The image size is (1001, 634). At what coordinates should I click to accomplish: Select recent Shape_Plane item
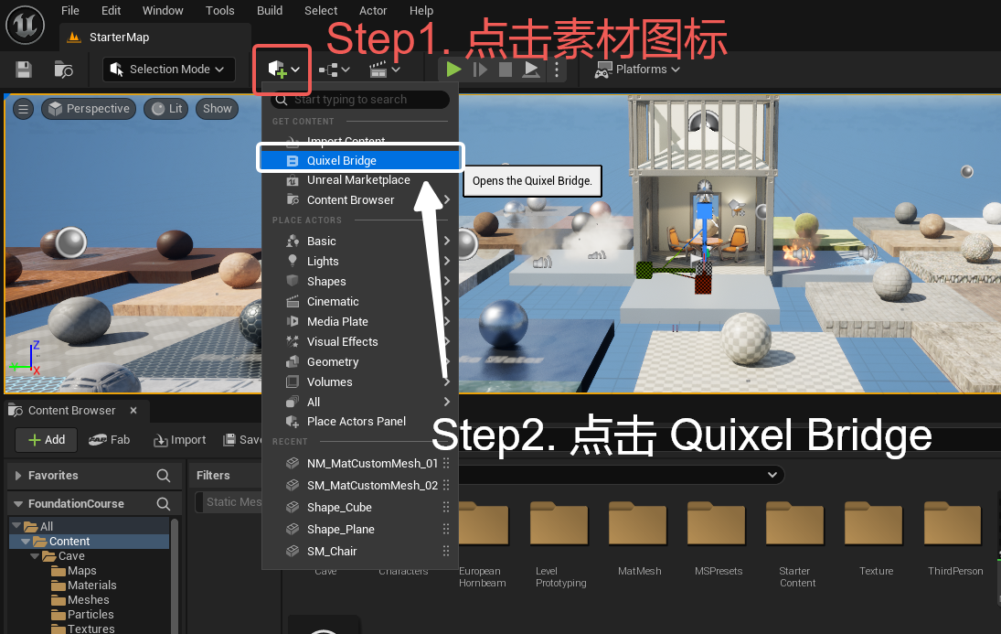click(x=360, y=529)
